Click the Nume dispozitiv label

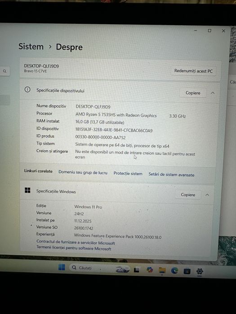tap(51, 106)
